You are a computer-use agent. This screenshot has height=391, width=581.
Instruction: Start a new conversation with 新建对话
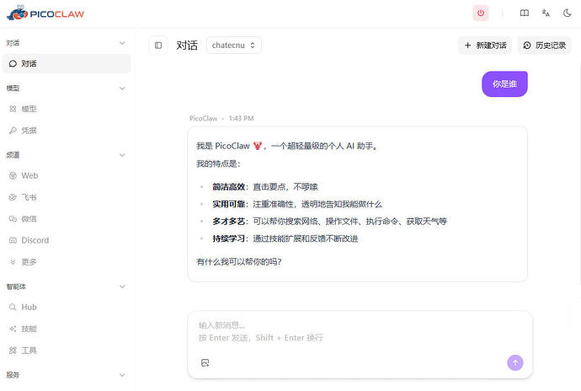click(485, 46)
